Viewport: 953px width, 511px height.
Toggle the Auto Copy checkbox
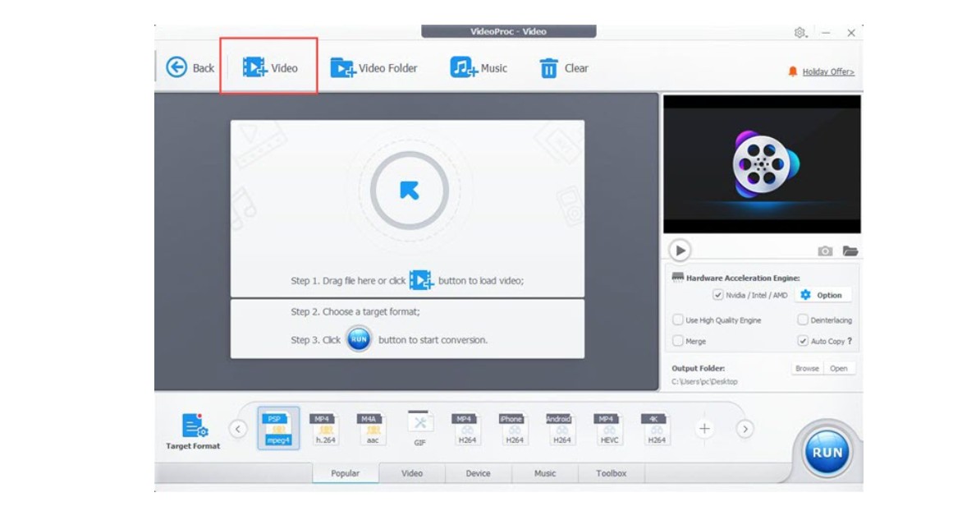pyautogui.click(x=802, y=341)
